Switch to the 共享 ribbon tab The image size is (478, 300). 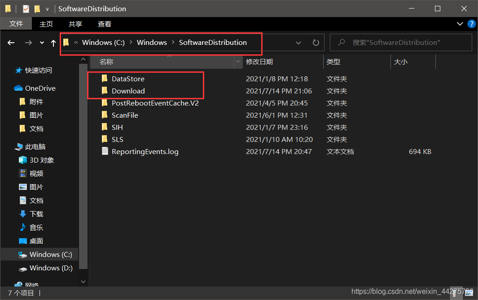pyautogui.click(x=75, y=24)
